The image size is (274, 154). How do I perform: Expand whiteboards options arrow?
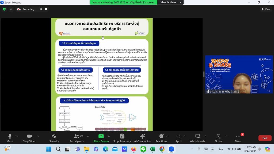tap(205, 136)
